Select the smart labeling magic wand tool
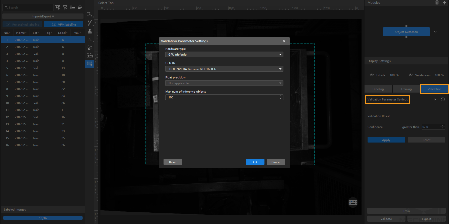 point(90,23)
